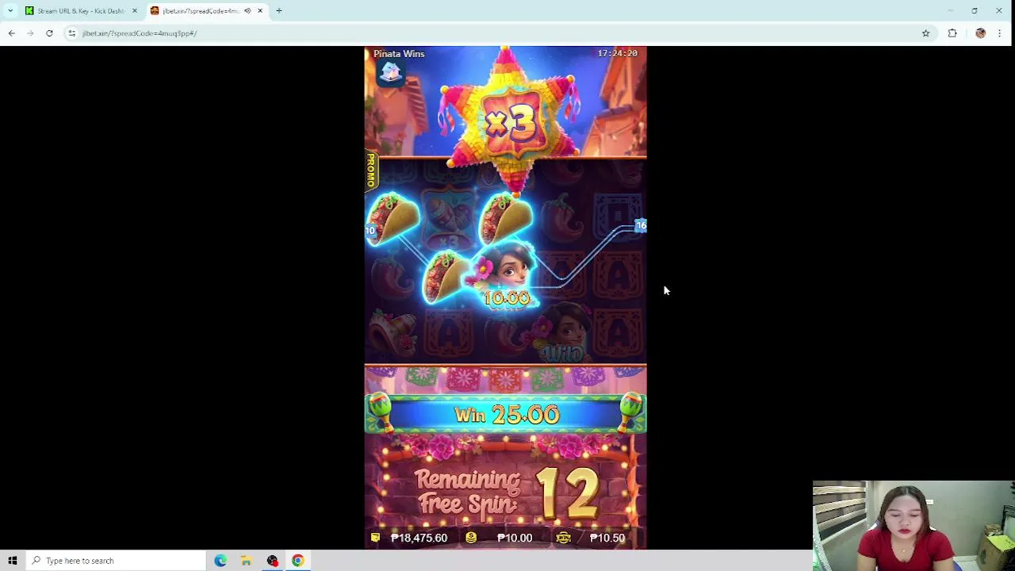Image resolution: width=1015 pixels, height=571 pixels.
Task: Open the Chrome profile avatar
Action: click(980, 33)
